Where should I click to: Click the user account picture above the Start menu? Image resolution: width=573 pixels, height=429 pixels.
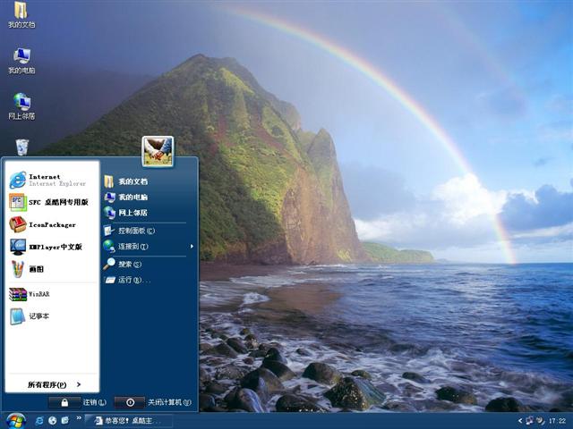158,151
